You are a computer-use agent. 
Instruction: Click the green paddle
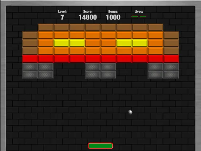(x=100, y=146)
